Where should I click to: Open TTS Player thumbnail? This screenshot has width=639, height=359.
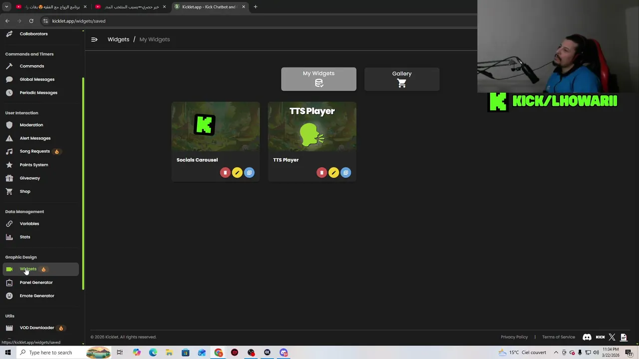click(x=312, y=126)
